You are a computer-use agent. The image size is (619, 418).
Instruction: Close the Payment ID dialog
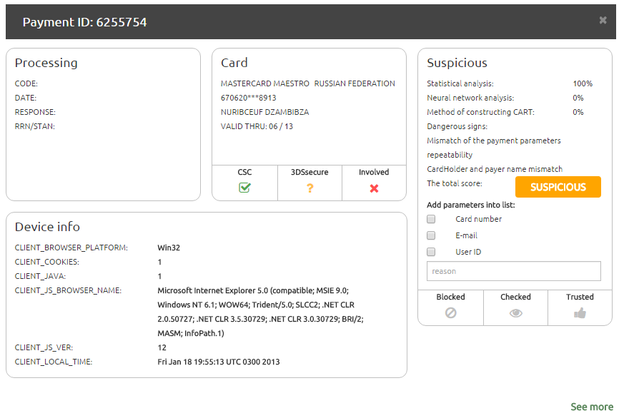pos(603,21)
